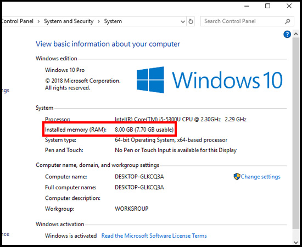Maximize the System window
Viewport: 302px width, 247px height.
point(268,6)
